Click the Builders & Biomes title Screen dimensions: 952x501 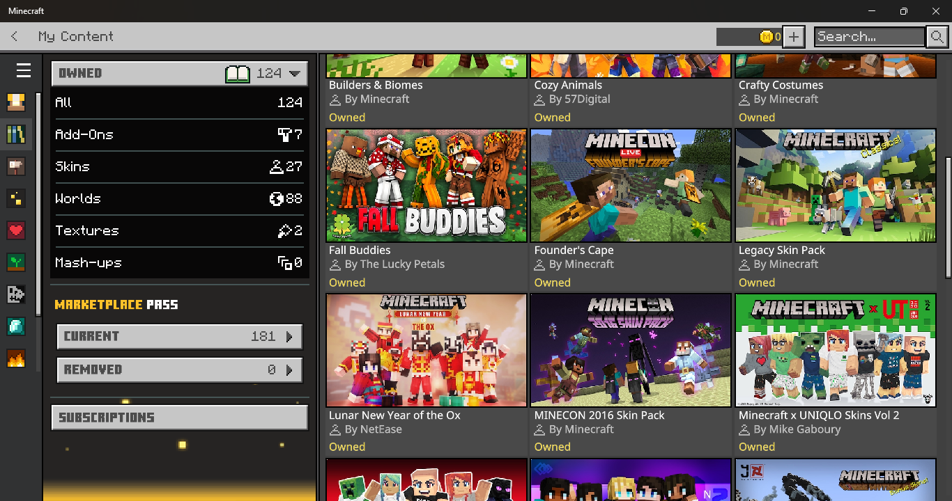(376, 85)
